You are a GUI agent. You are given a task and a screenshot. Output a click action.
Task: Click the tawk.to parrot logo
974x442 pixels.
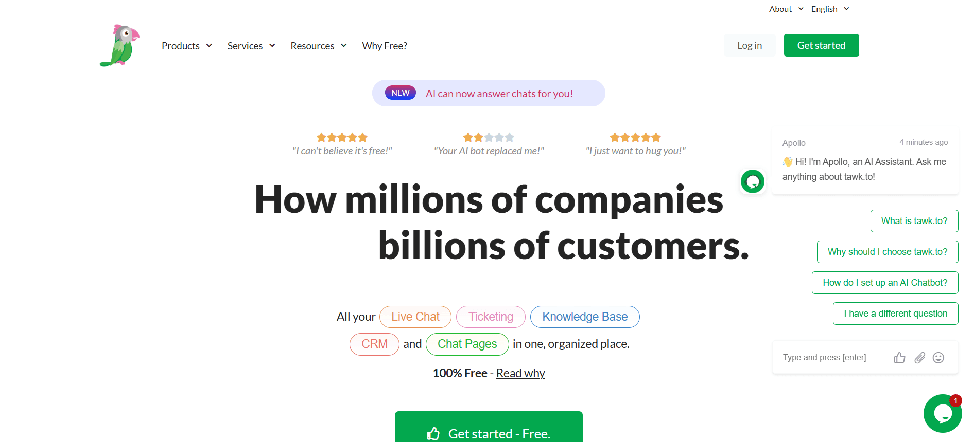(120, 45)
